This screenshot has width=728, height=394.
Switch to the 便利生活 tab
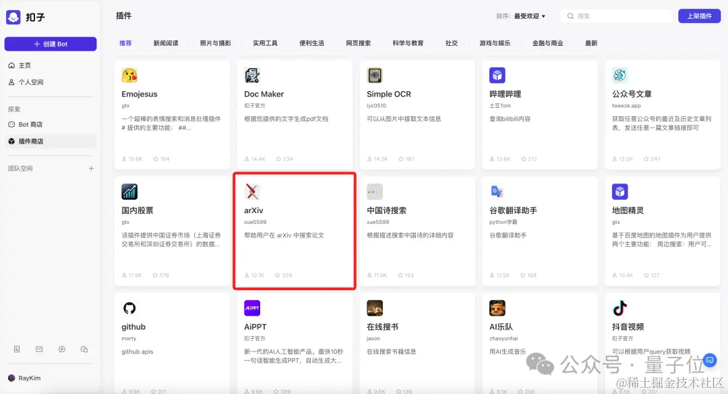311,43
